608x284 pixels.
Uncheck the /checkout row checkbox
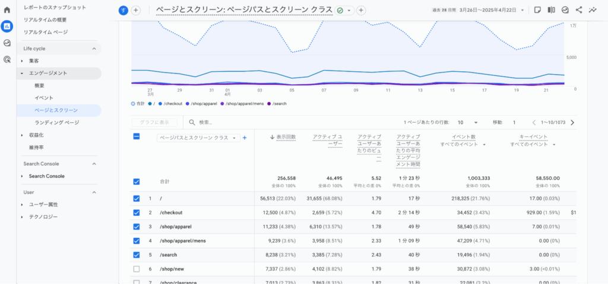(137, 212)
